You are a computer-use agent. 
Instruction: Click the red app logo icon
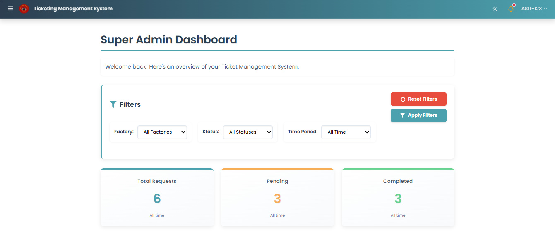coord(24,9)
